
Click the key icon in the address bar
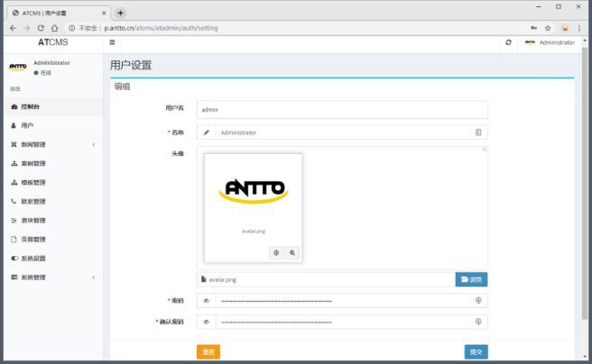coord(532,28)
